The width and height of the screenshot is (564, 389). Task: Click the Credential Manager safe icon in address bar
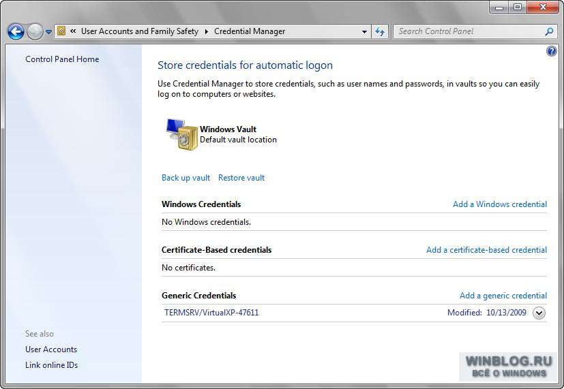(61, 31)
